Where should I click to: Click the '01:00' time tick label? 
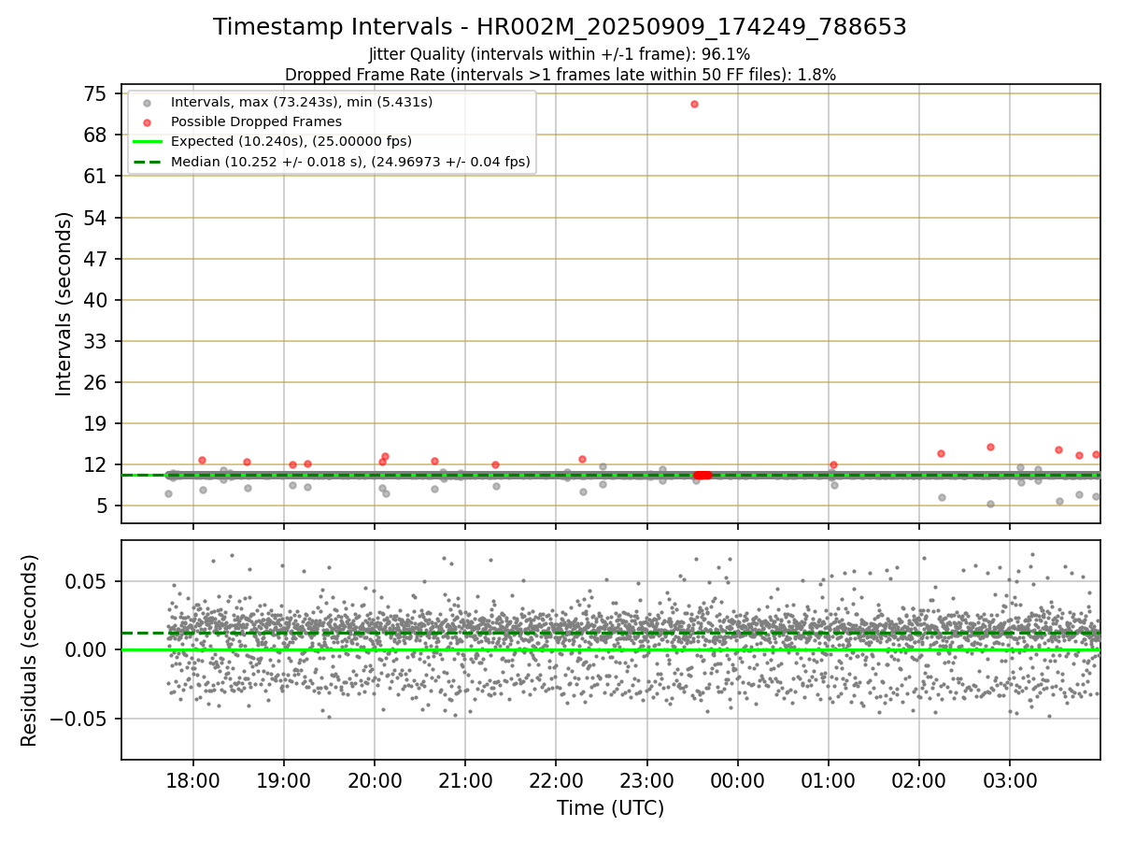[829, 780]
